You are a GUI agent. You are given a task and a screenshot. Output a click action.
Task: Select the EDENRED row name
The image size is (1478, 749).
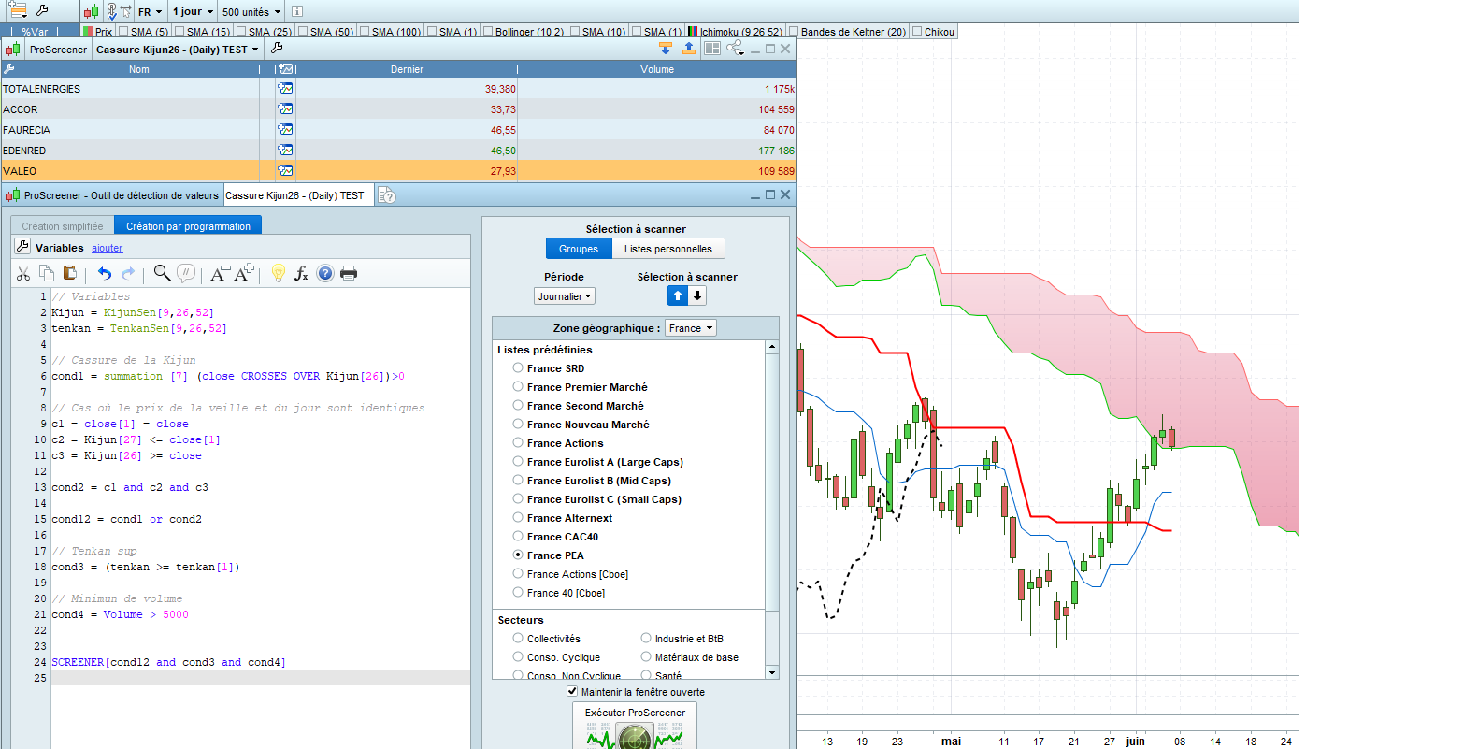point(24,151)
